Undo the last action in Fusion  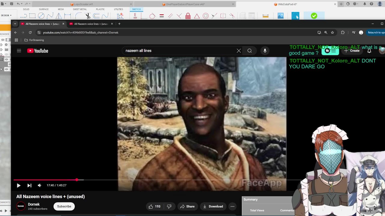pos(18,4)
